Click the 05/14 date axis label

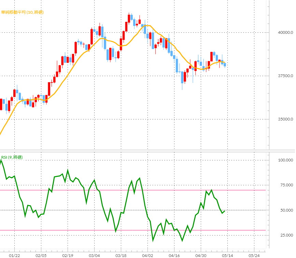227,256
